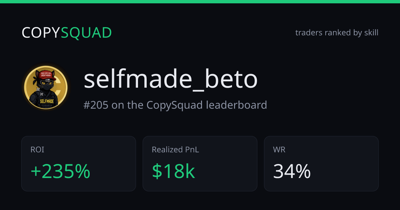Image resolution: width=400 pixels, height=210 pixels.
Task: Open the ROI stats card
Action: pyautogui.click(x=79, y=164)
